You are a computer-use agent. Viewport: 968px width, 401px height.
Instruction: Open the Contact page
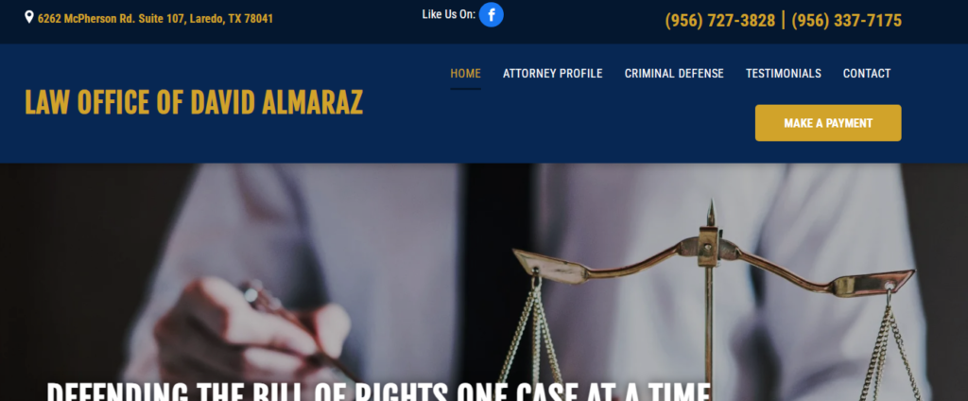point(867,74)
